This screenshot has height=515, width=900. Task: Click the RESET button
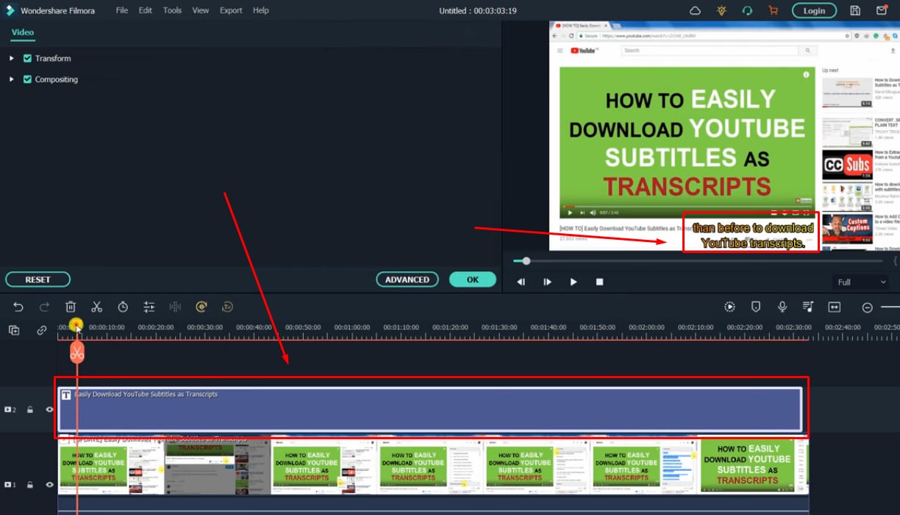point(38,280)
